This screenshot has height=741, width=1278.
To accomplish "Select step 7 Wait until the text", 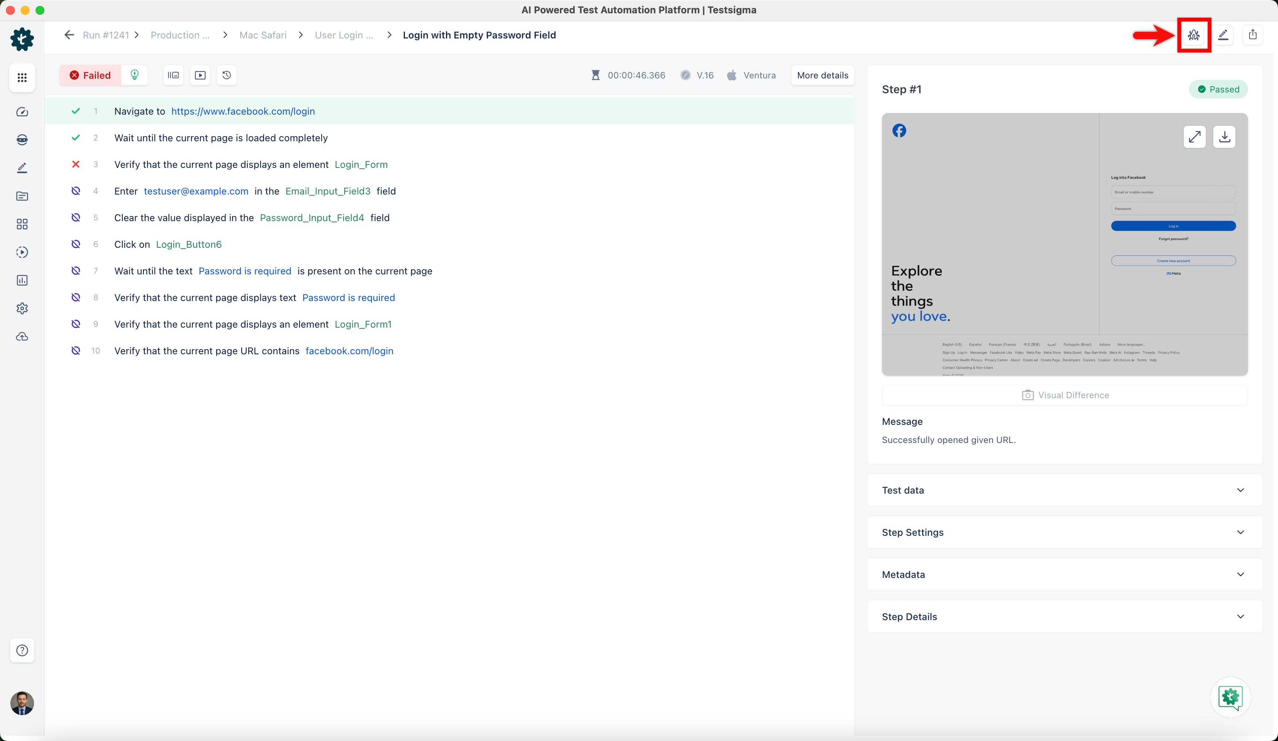I will pos(449,271).
